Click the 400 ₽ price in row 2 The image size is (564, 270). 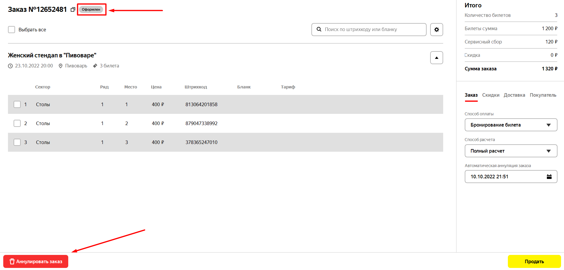(158, 123)
